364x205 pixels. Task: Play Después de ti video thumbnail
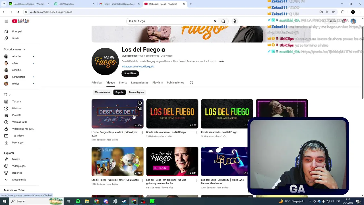coord(117,114)
